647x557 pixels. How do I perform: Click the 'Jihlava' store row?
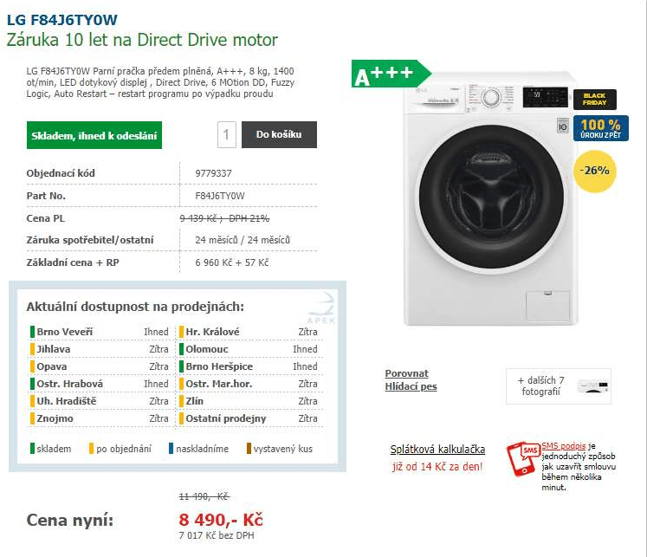coord(100,349)
